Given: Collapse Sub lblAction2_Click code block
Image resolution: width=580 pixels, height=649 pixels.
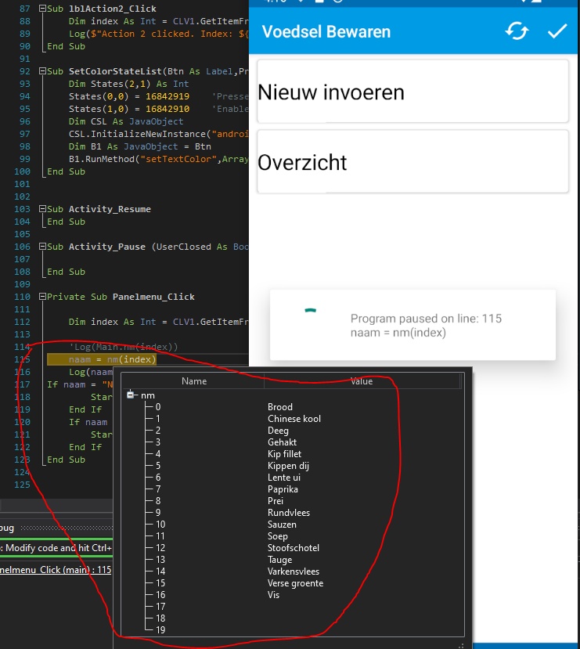Looking at the screenshot, I should click(x=42, y=9).
